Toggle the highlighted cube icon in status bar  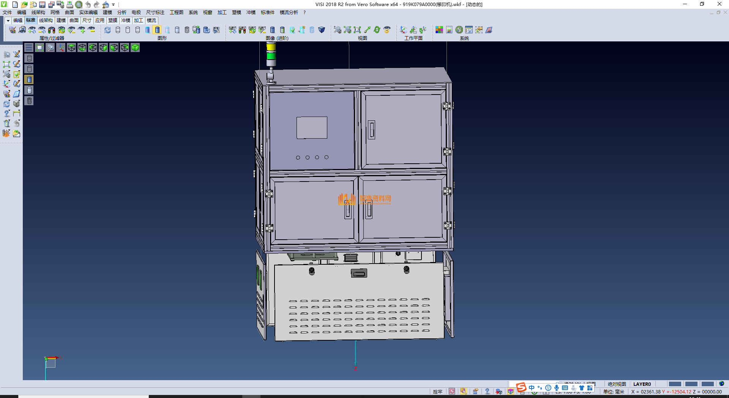tap(511, 392)
